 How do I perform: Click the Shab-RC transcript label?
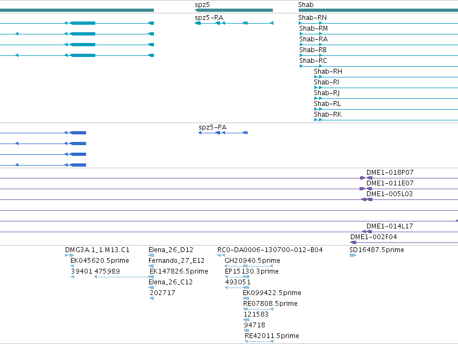[x=313, y=61]
